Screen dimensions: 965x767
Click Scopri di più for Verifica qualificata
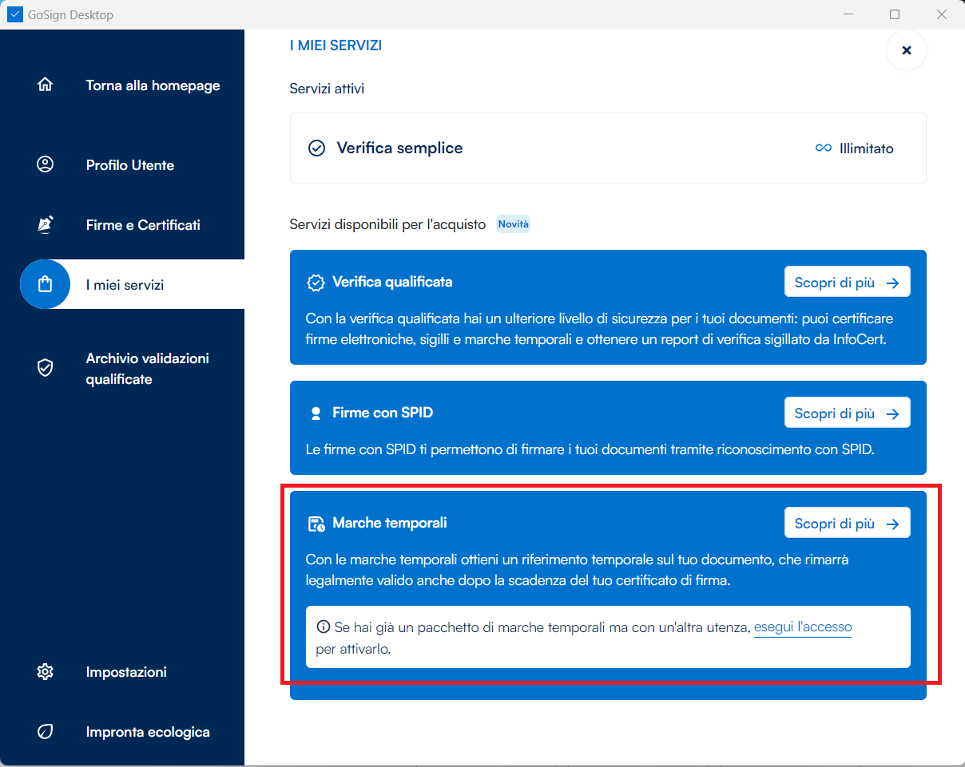pyautogui.click(x=847, y=282)
